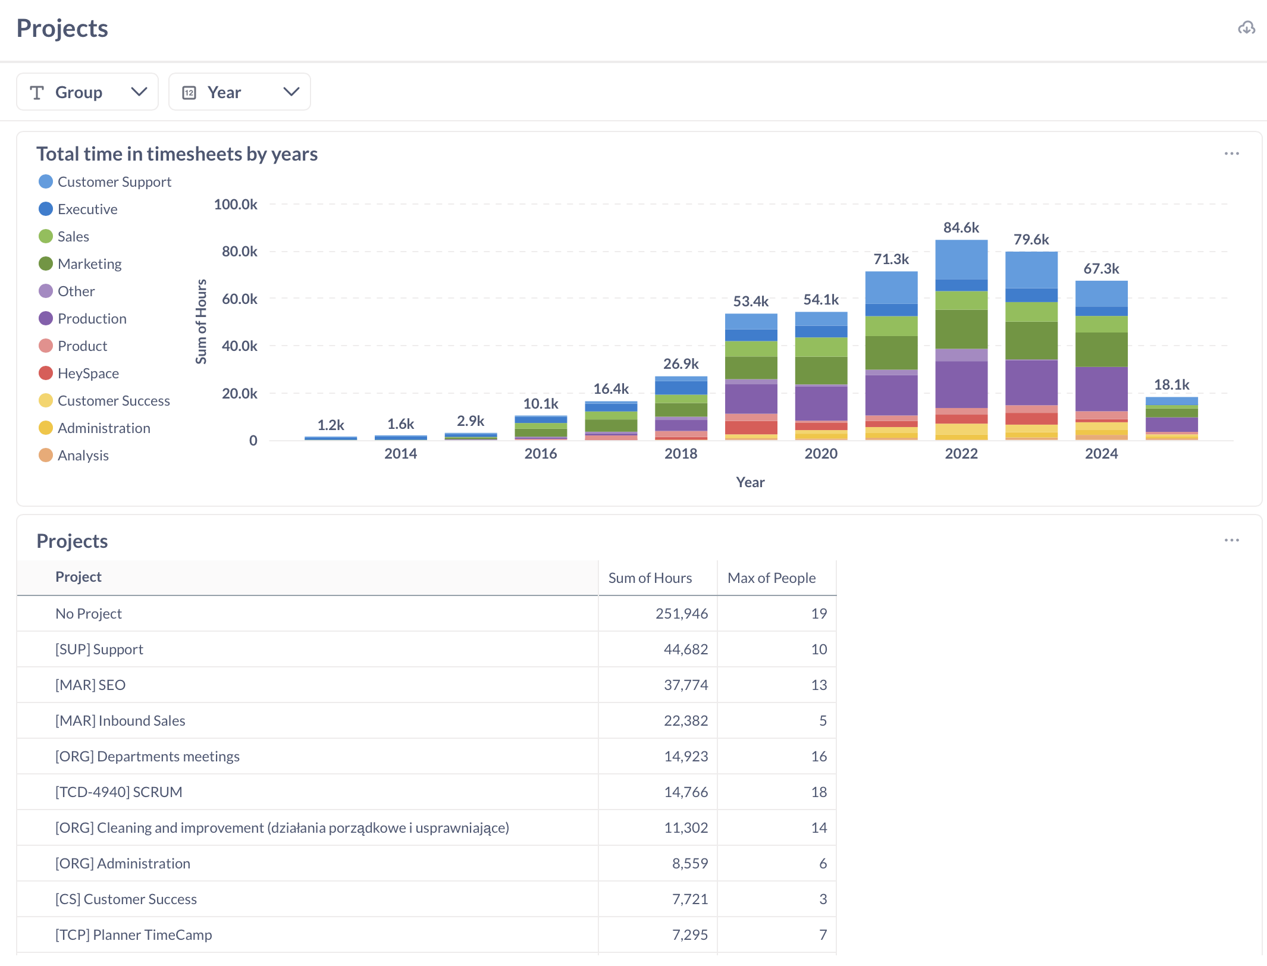
Task: Click the 2022 bar labeled 84.6k
Action: click(x=961, y=340)
